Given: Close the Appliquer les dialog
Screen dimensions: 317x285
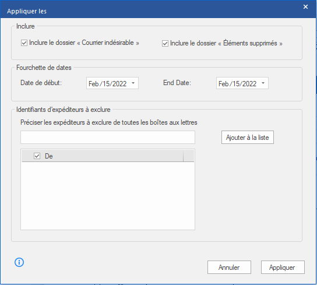Looking at the screenshot, I should [305, 7].
